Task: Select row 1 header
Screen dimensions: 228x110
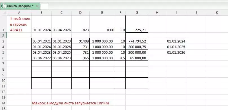Action: 3,24
